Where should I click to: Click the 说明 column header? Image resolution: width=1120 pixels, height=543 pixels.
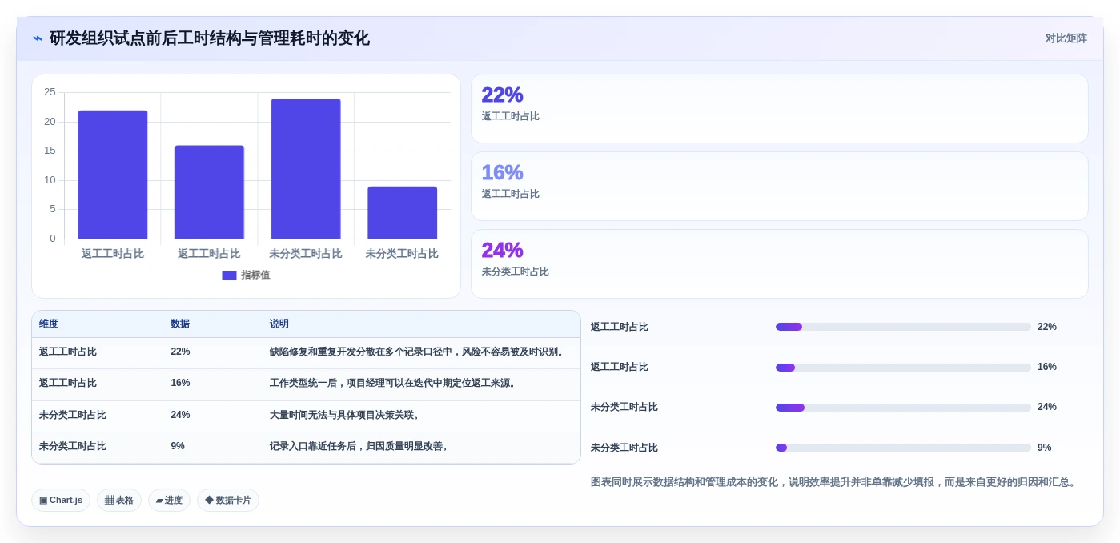click(x=279, y=324)
